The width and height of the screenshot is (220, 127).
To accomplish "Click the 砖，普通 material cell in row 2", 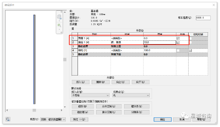I will click(x=127, y=43).
